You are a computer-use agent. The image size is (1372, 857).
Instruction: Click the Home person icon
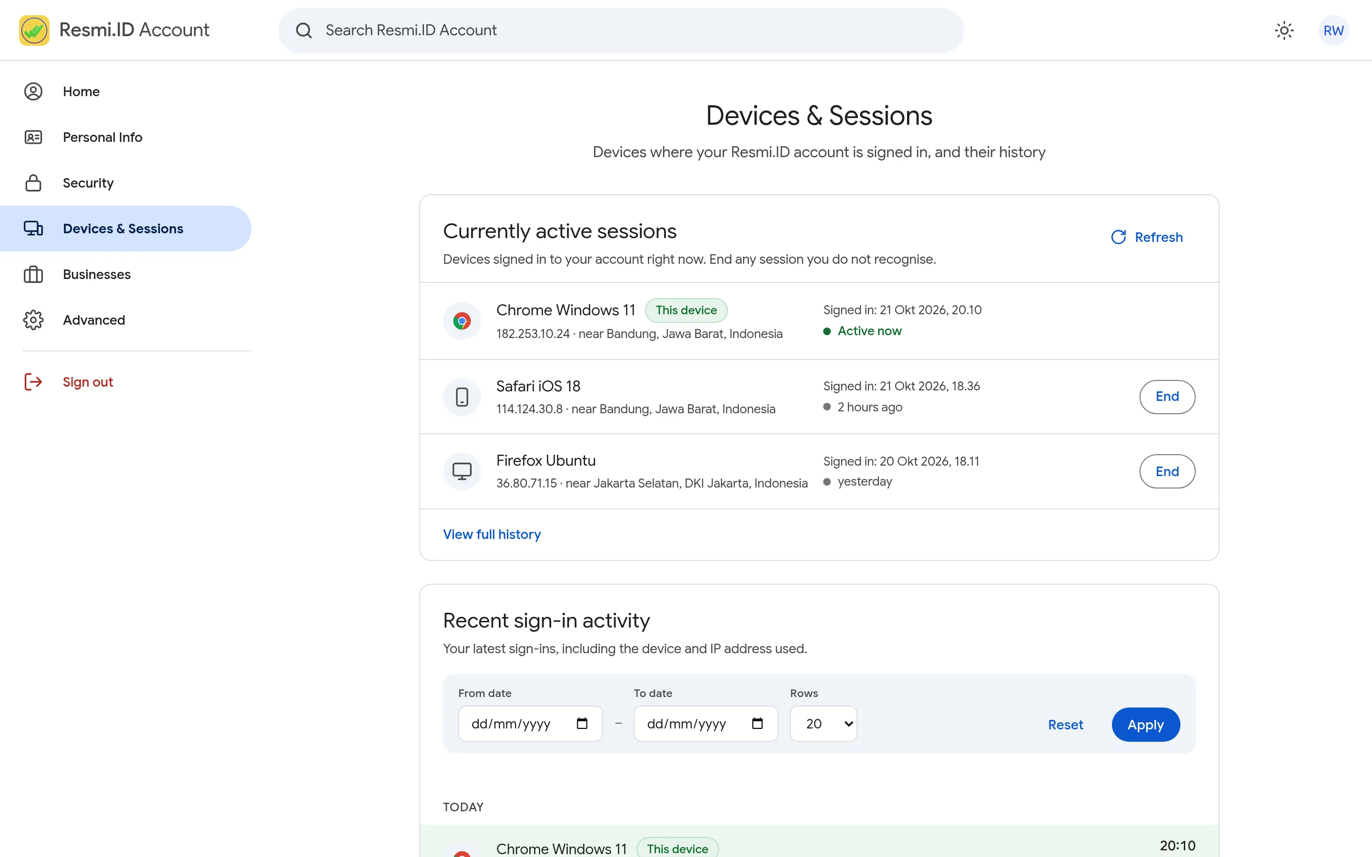click(x=33, y=91)
